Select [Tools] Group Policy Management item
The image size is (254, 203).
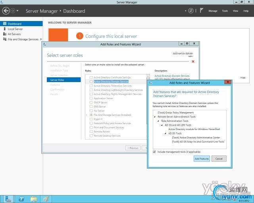(x=175, y=113)
